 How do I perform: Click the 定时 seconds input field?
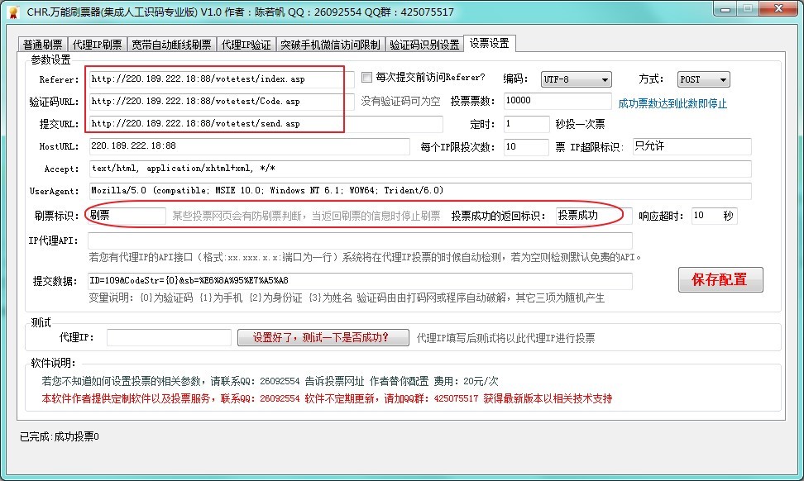pos(527,124)
